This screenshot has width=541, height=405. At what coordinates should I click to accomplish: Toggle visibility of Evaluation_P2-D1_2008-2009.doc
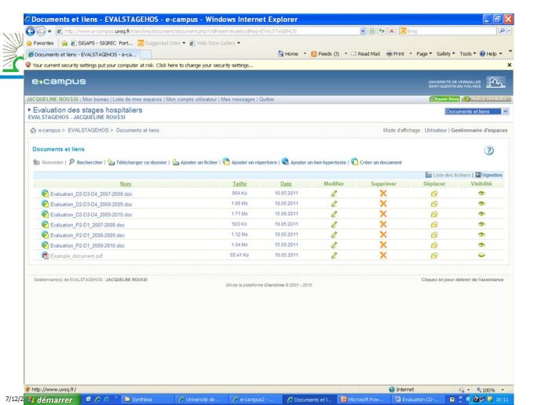[x=481, y=235]
